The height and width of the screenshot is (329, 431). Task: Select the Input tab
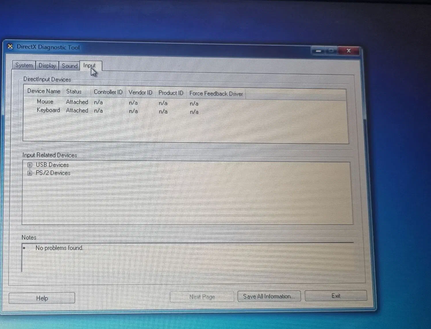(89, 65)
